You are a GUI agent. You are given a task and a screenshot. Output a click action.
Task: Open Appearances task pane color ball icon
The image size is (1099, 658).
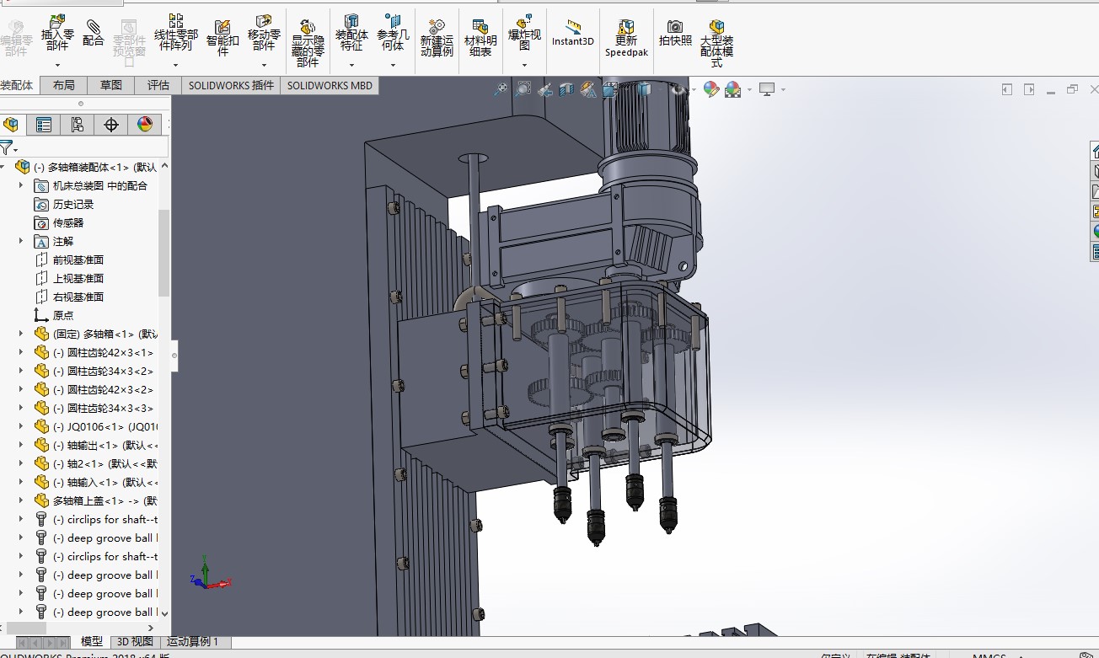[1094, 231]
